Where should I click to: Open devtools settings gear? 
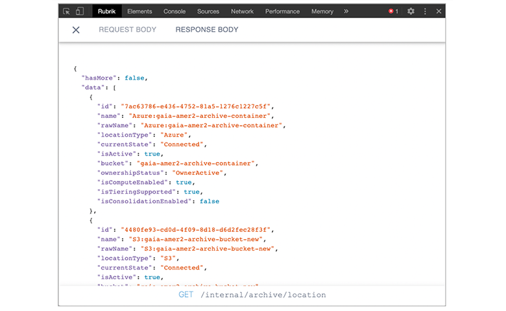tap(411, 11)
